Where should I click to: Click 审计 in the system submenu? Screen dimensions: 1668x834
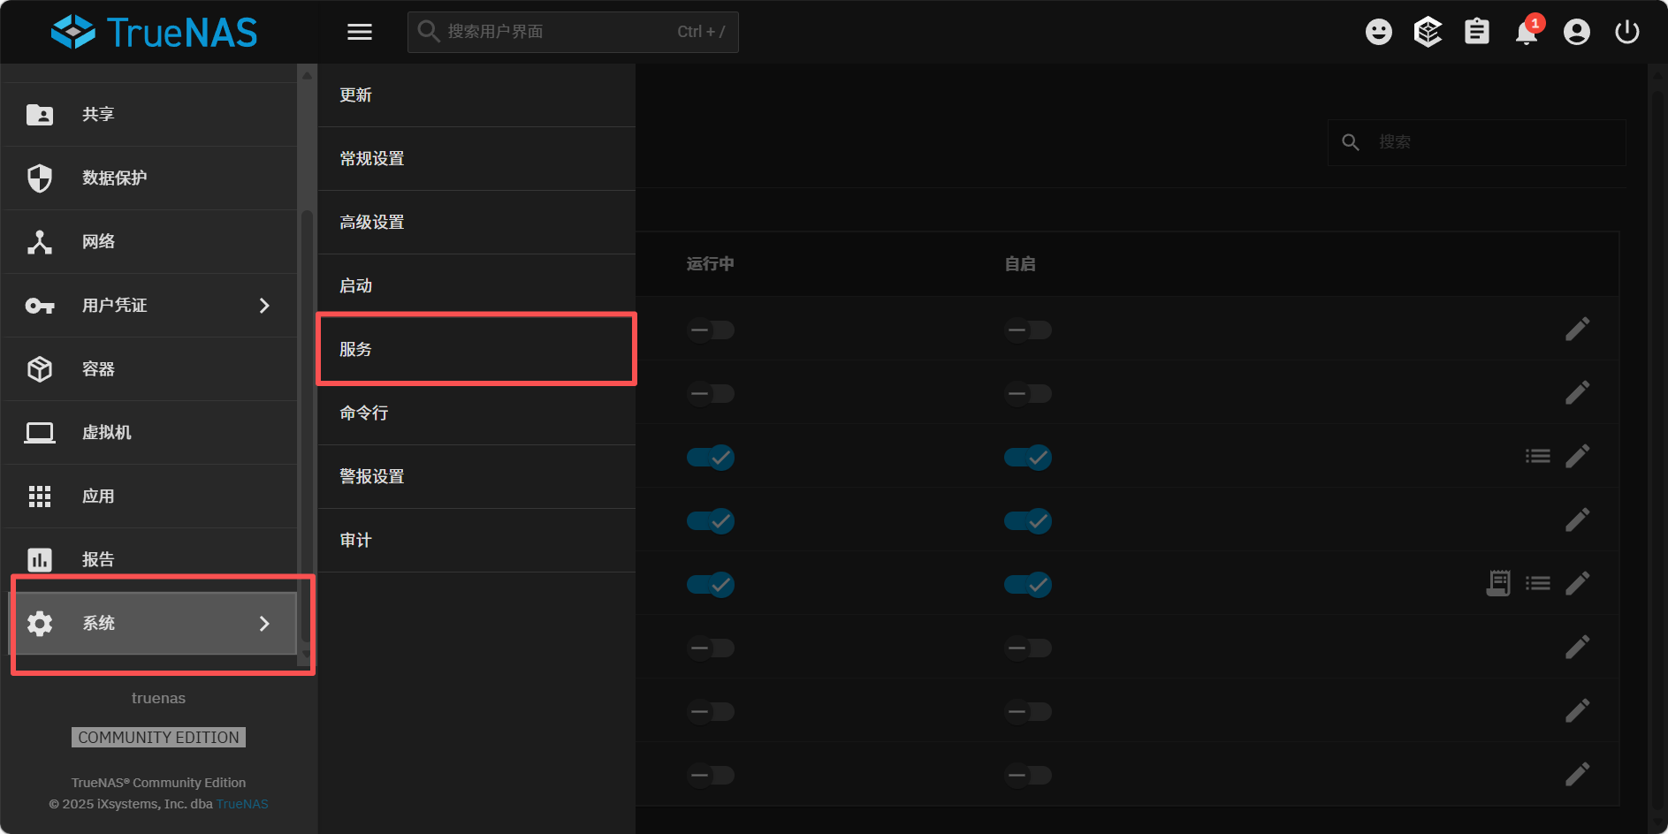pyautogui.click(x=476, y=541)
